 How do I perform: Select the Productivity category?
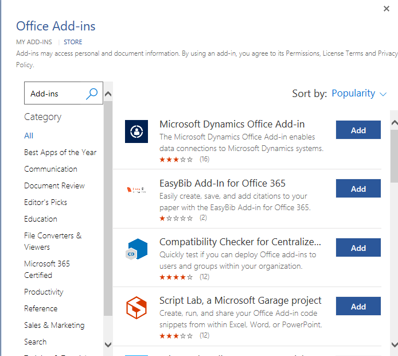coord(44,292)
